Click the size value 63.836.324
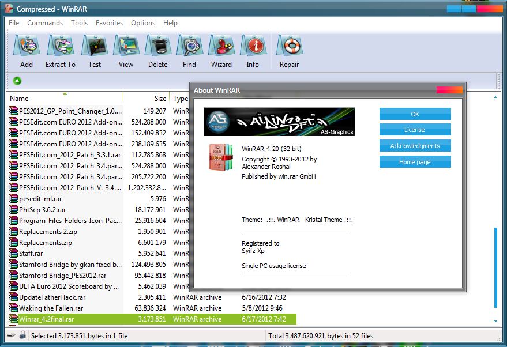The height and width of the screenshot is (347, 507). tap(150, 308)
